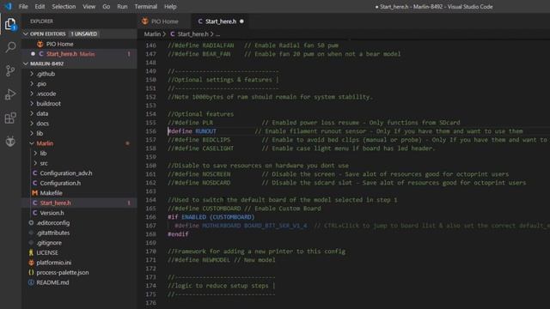Screen dimensions: 550x309
Task: Expand the .github folder
Action: pos(32,74)
